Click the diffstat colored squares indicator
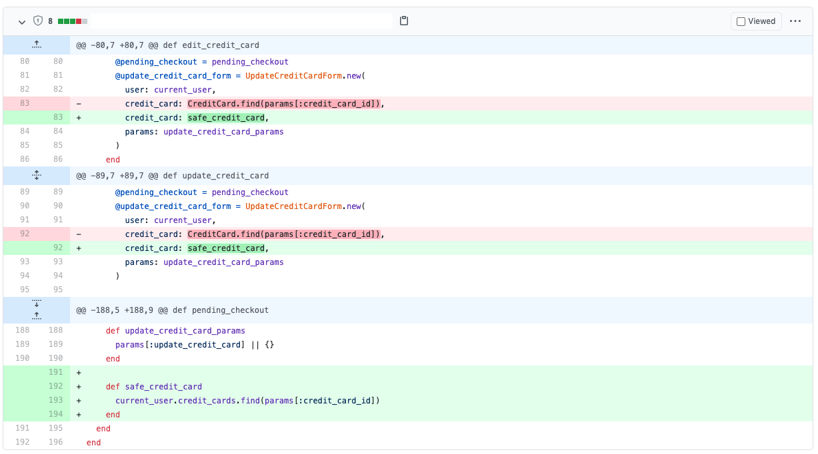 [x=73, y=21]
